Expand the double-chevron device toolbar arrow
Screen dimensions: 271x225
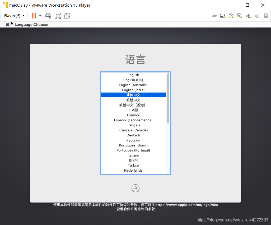click(x=214, y=16)
